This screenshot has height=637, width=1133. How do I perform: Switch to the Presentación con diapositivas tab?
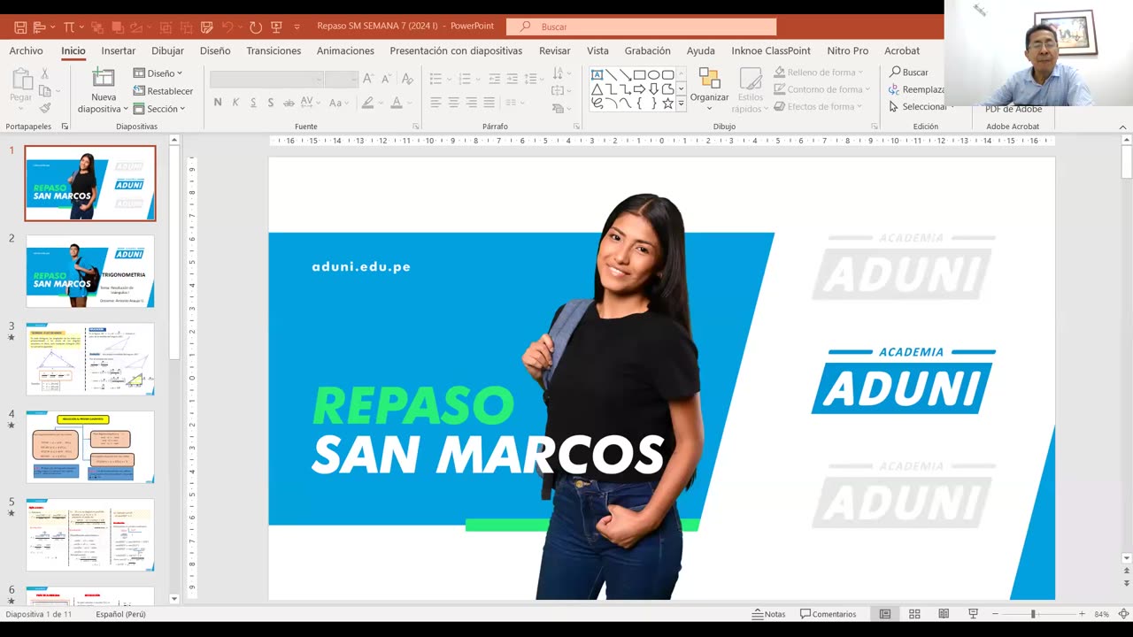(456, 50)
